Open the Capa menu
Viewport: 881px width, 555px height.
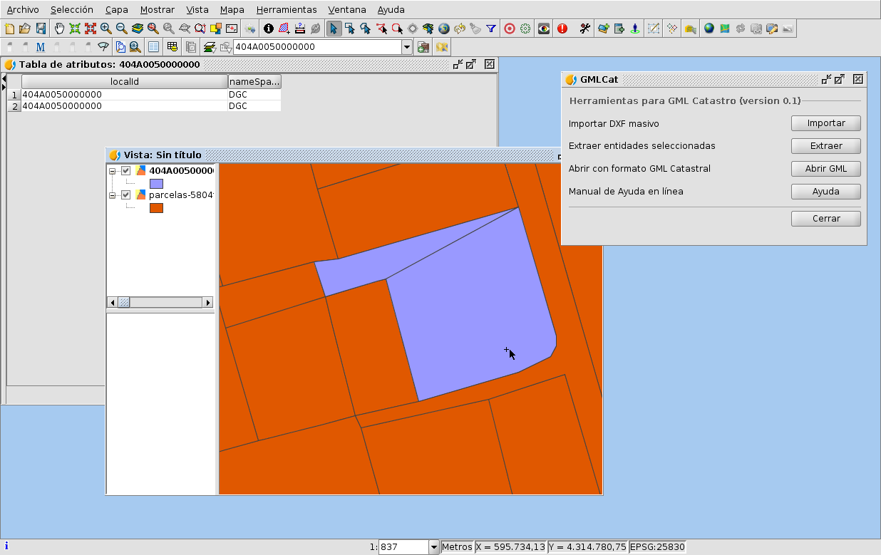[117, 10]
